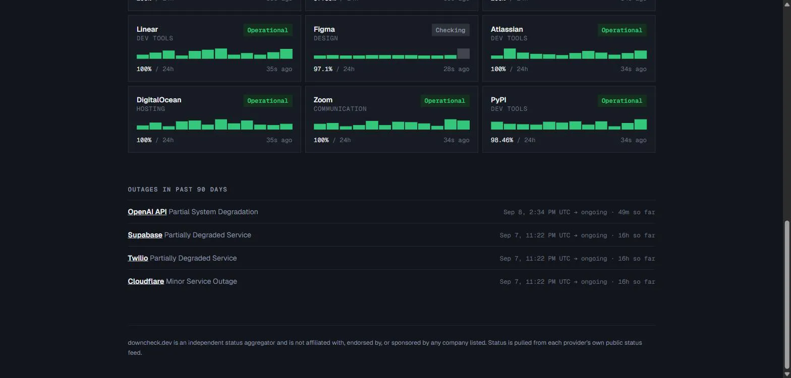Screen dimensions: 791x378
Task: Click the '34s ago' timestamp on Zoom card
Action: click(456, 140)
